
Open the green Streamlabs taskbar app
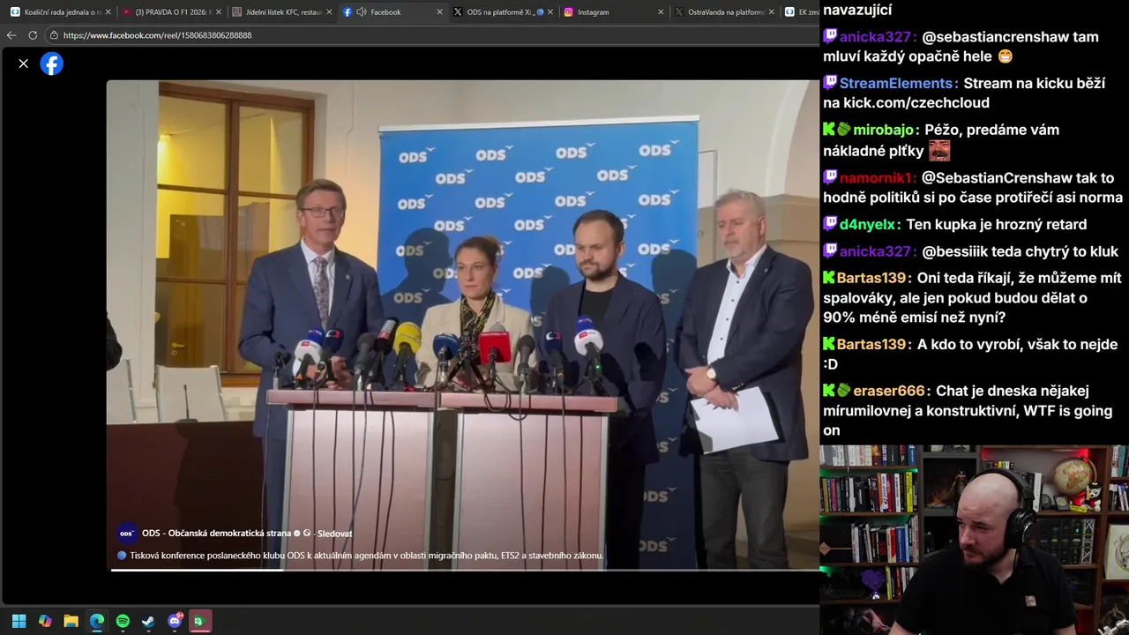click(199, 621)
